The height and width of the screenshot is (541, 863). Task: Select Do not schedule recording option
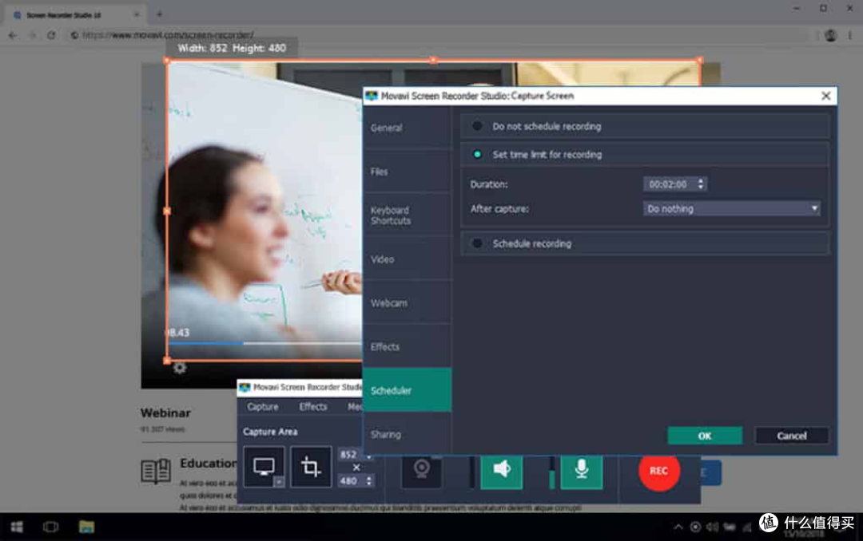(645, 126)
